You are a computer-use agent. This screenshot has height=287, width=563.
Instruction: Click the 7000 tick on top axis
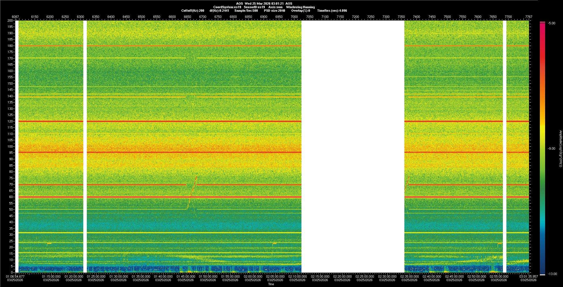coord(294,17)
